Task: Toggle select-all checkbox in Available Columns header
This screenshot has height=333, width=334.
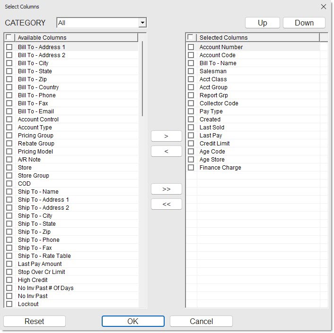Action: (9, 37)
